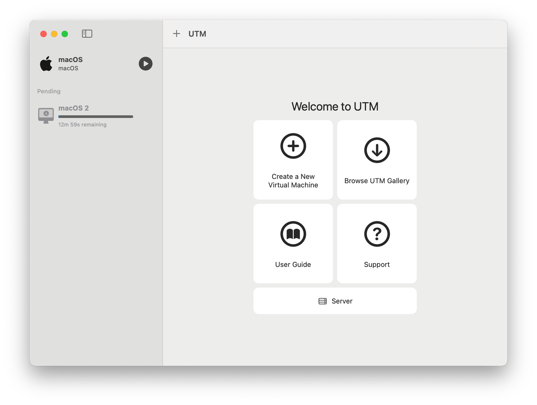Open the User Guide card
This screenshot has height=405, width=537.
coord(293,243)
